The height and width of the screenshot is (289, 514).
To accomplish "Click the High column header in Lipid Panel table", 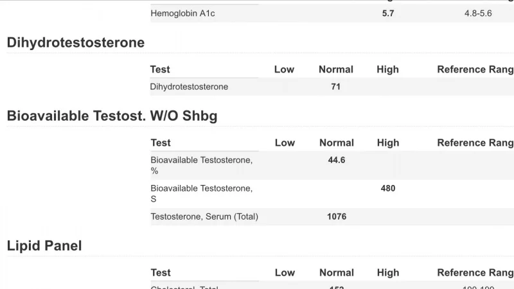I will [x=388, y=272].
